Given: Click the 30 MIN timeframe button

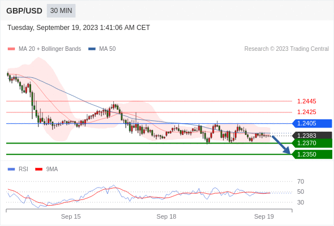Looking at the screenshot, I should (61, 11).
